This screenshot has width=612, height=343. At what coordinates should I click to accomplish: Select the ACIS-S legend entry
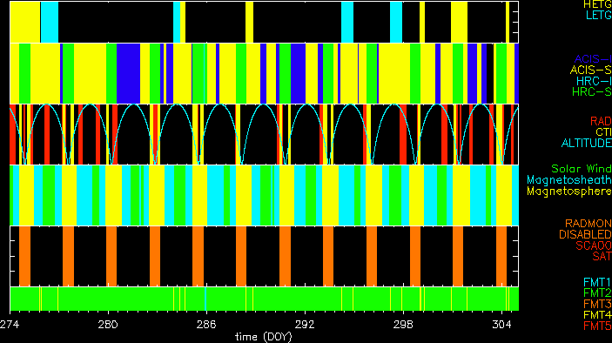click(x=591, y=71)
